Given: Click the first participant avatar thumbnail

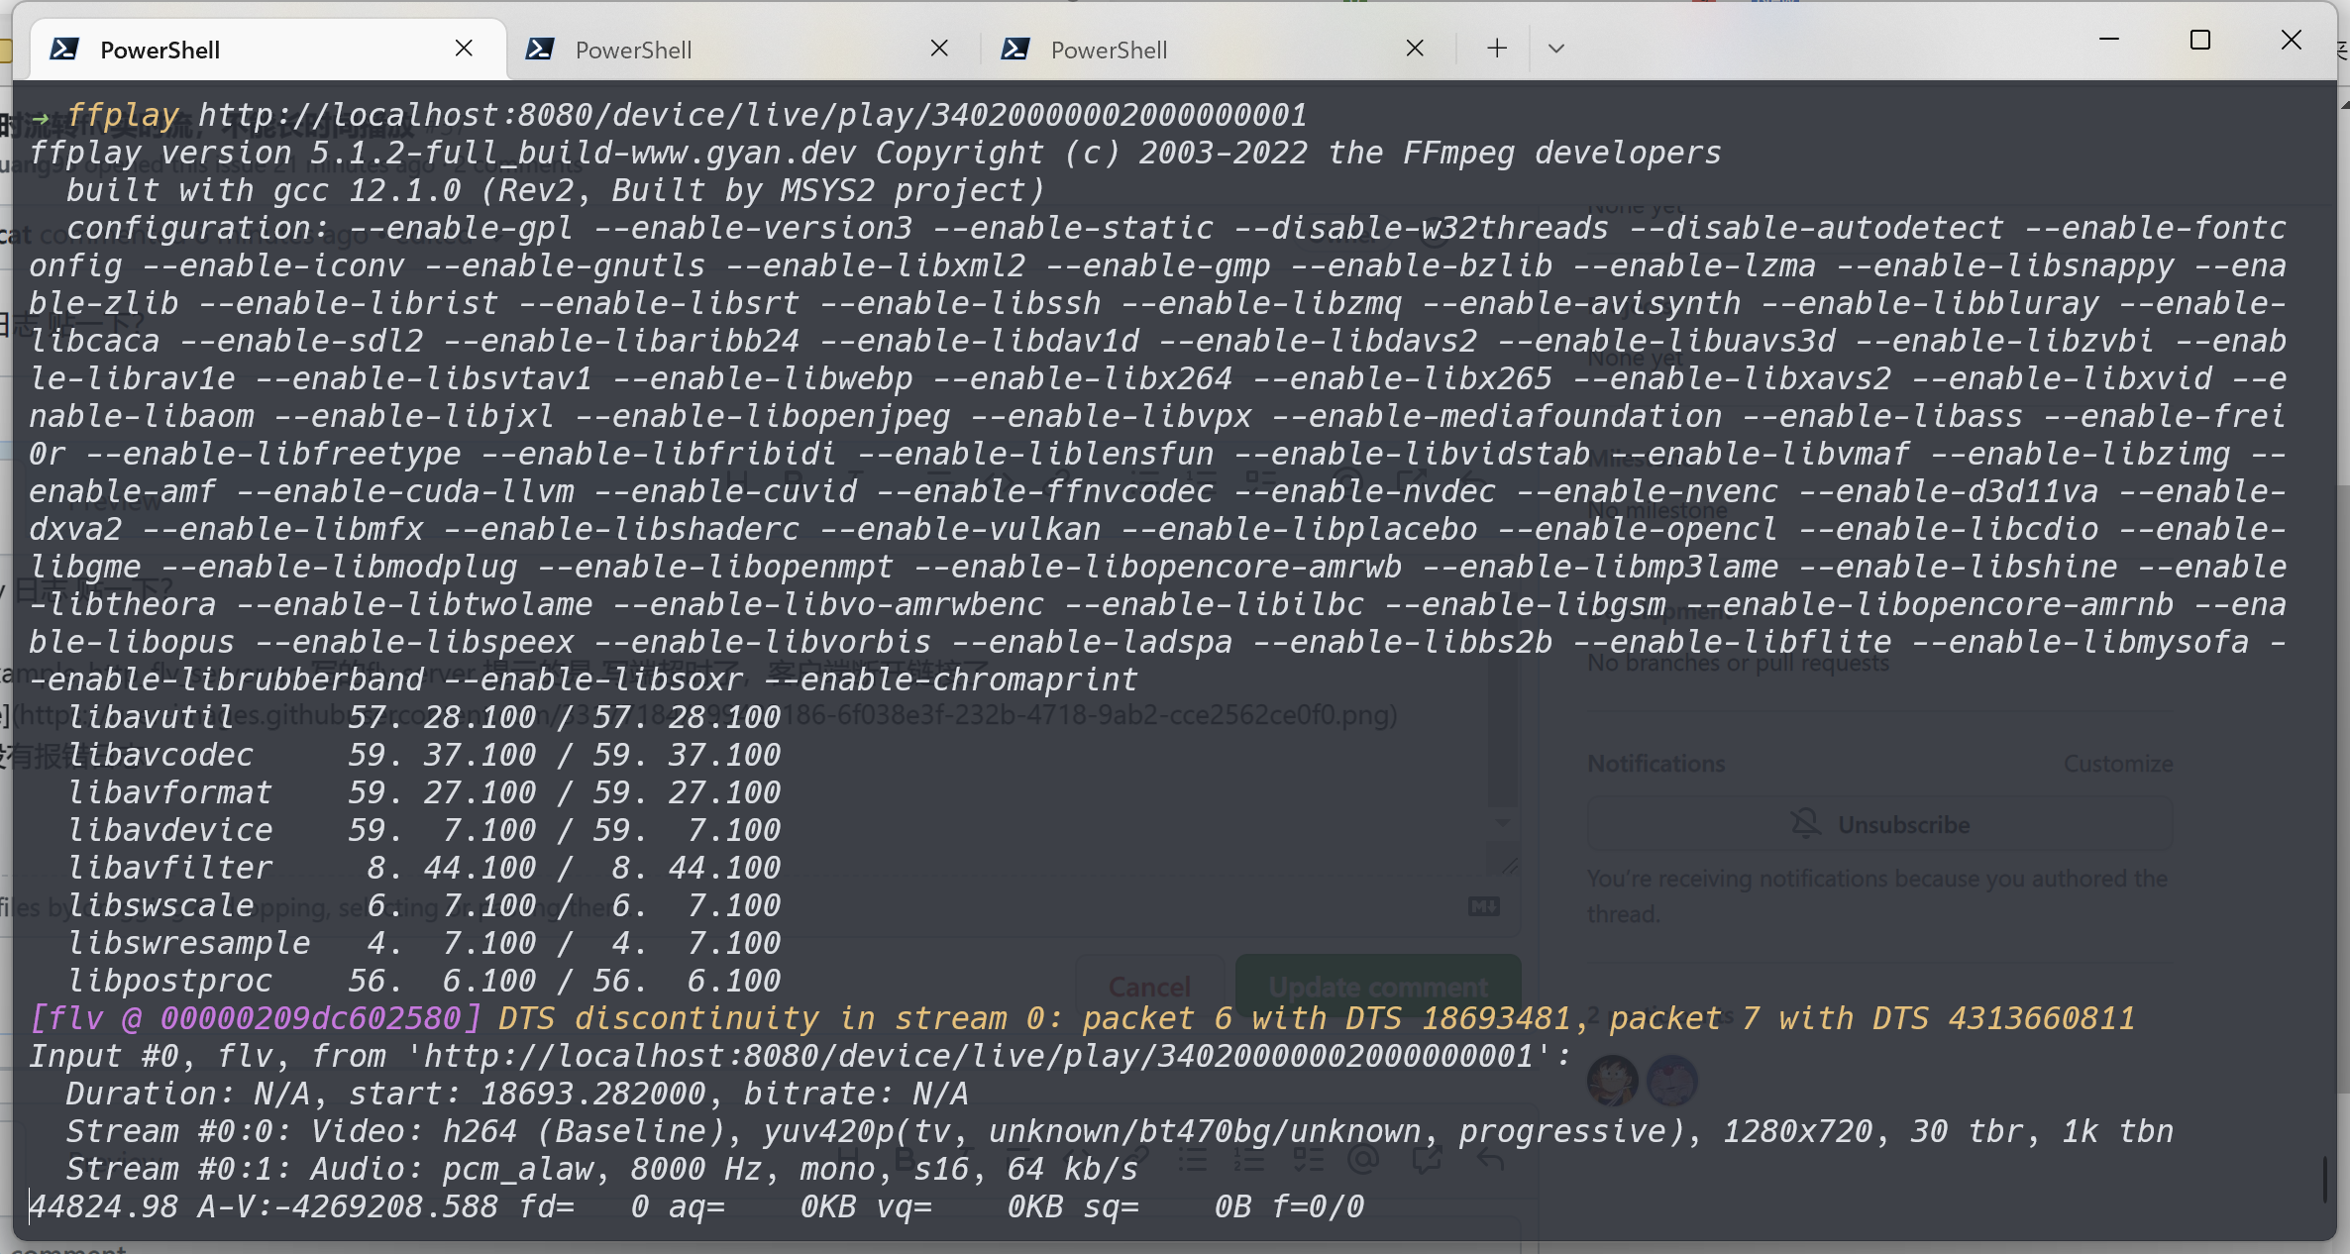Looking at the screenshot, I should click(1614, 1082).
